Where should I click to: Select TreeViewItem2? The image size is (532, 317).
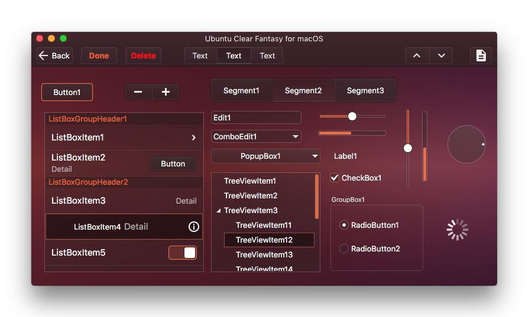(x=251, y=195)
